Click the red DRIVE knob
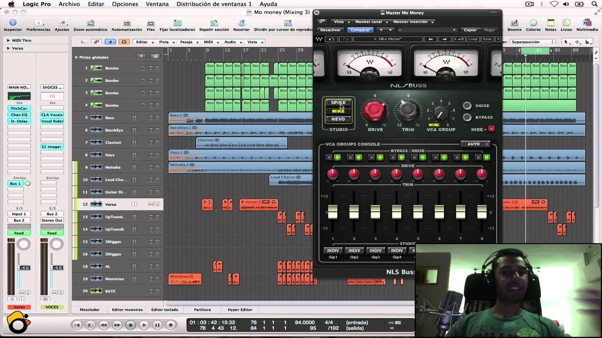This screenshot has width=602, height=338. tap(375, 110)
